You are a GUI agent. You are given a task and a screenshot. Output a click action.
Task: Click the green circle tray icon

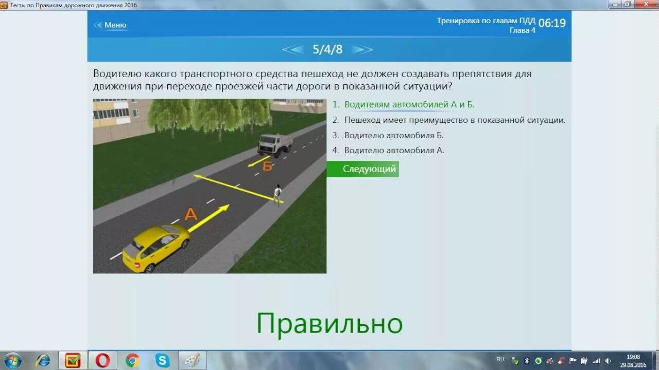538,361
